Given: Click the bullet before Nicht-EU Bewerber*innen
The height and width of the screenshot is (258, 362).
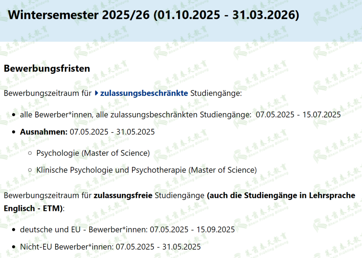Looking at the screenshot, I should [14, 247].
